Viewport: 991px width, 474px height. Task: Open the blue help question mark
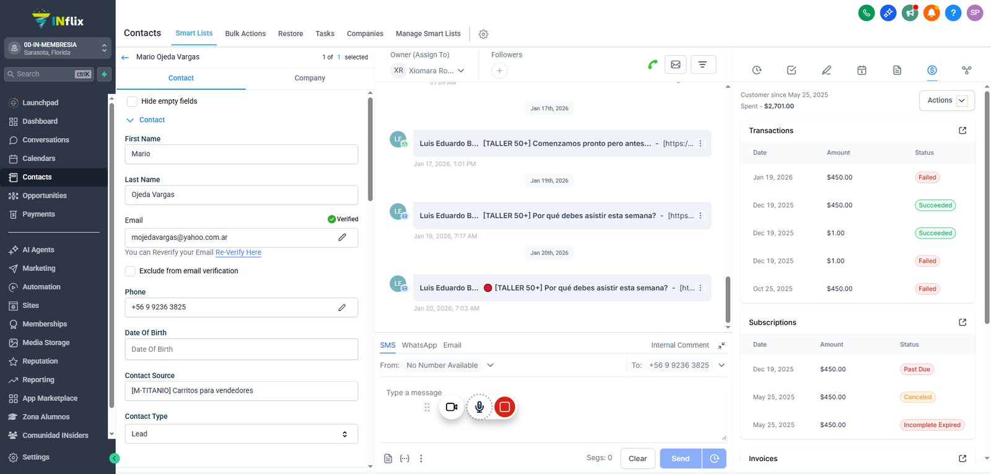953,12
